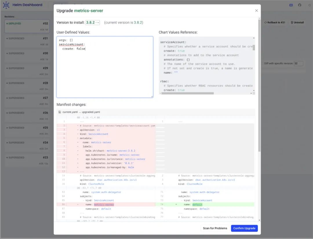Open the Version to install dropdown

pos(93,23)
